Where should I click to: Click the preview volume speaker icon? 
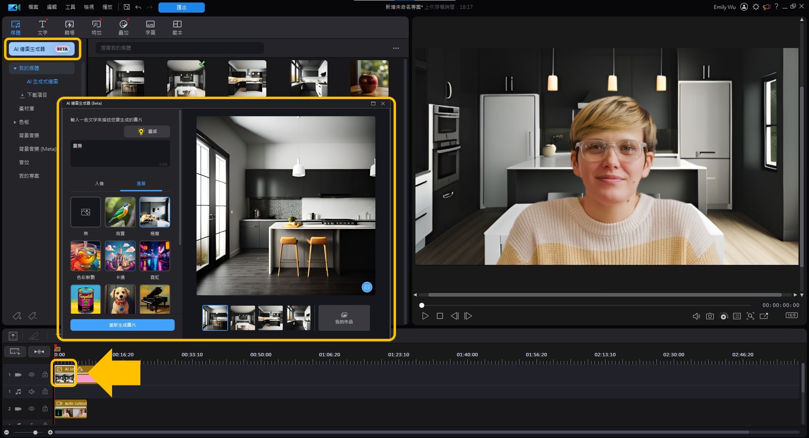coord(696,316)
